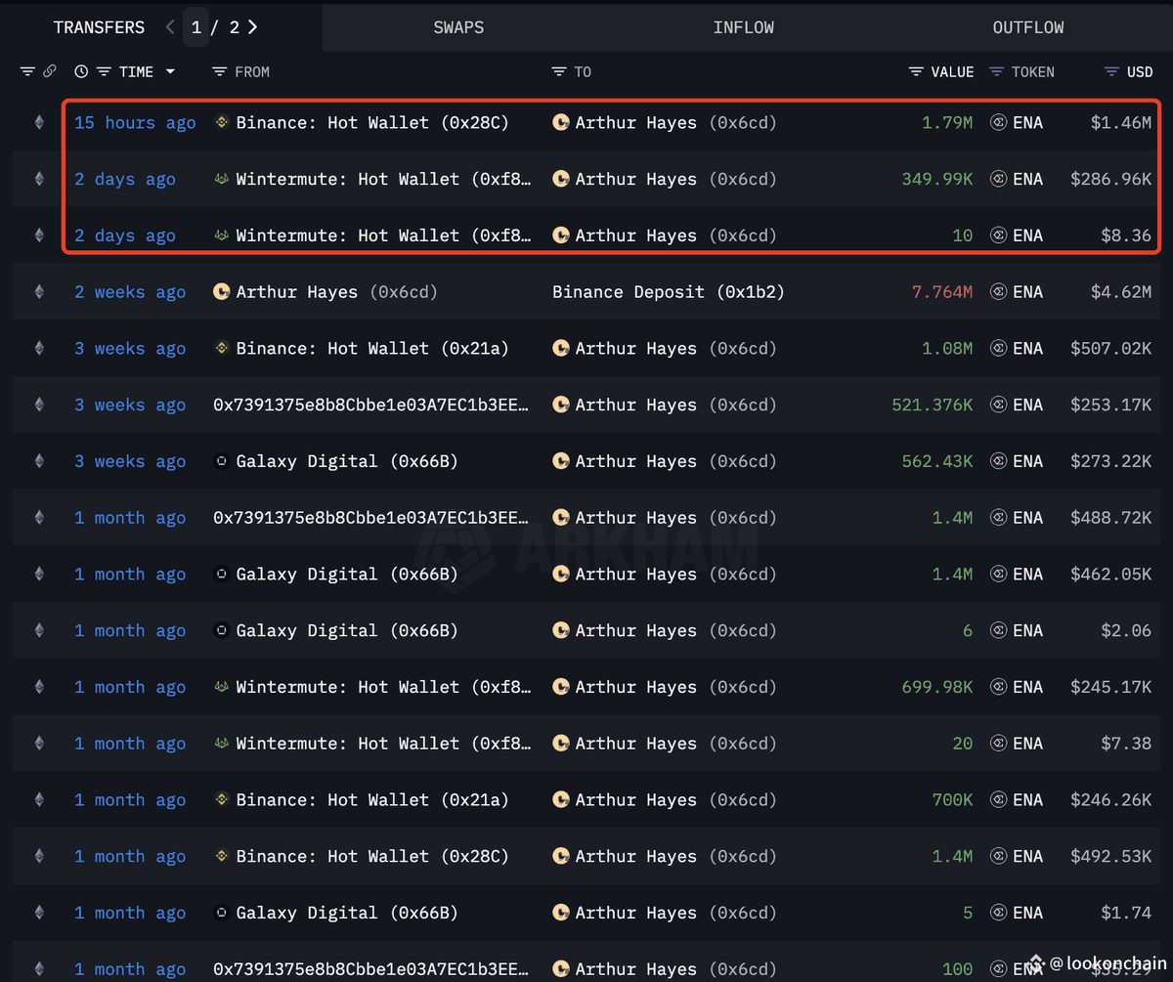This screenshot has height=982, width=1173.
Task: Filter by the FROM column
Action: click(219, 71)
